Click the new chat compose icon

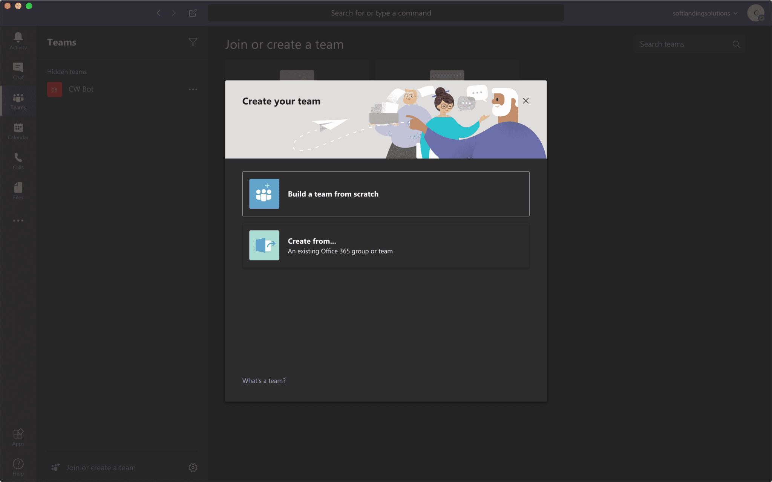193,13
